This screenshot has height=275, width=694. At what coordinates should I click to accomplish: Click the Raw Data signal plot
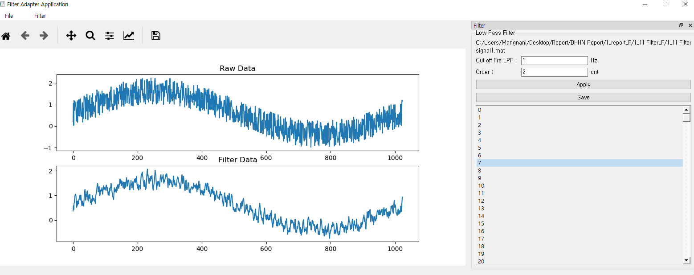click(238, 113)
